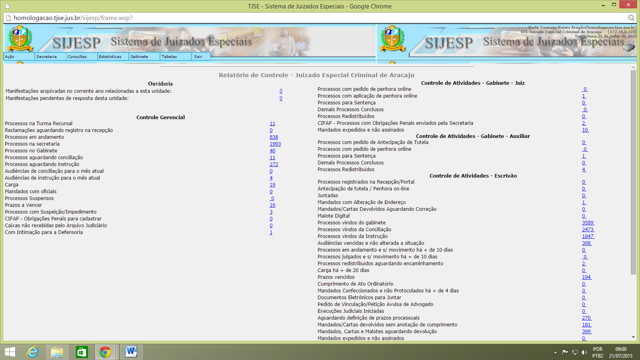The image size is (640, 360).
Task: Open Microsoft Word from the taskbar
Action: 131,352
